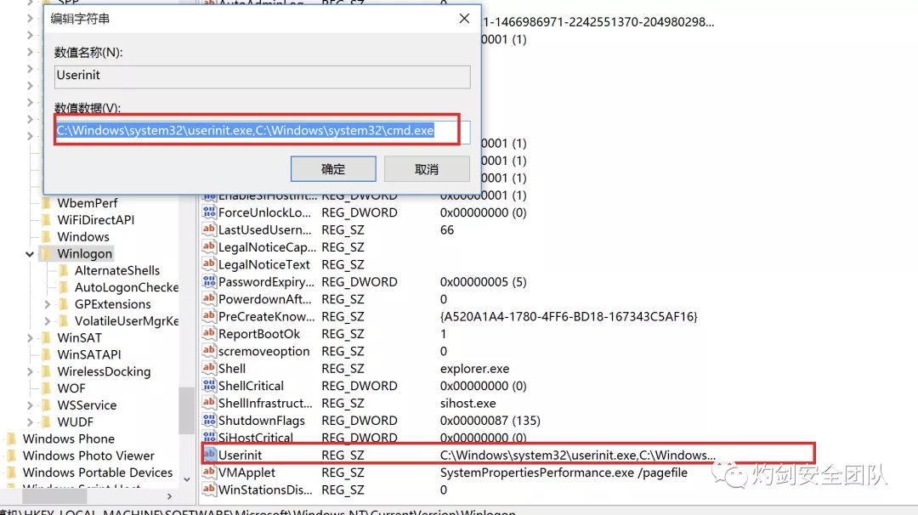
Task: Collapse the Winlogon tree node
Action: [30, 254]
